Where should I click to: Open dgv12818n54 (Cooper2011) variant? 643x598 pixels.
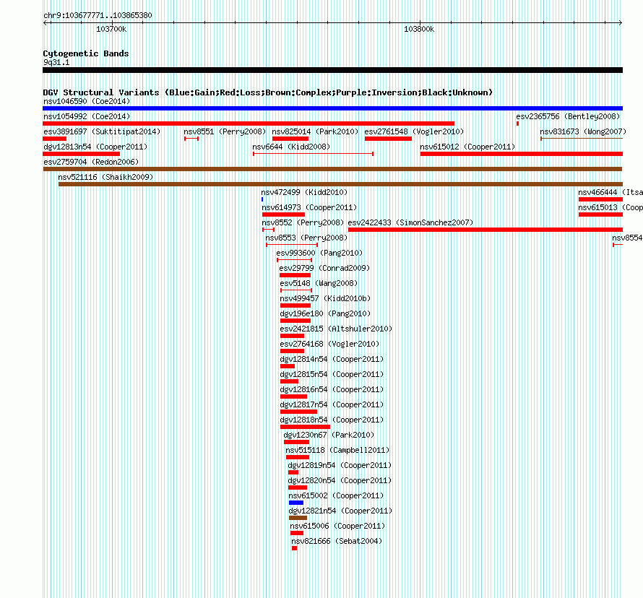click(x=332, y=420)
